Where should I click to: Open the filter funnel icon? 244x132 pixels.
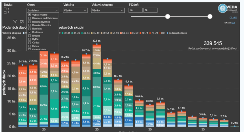click(15, 22)
